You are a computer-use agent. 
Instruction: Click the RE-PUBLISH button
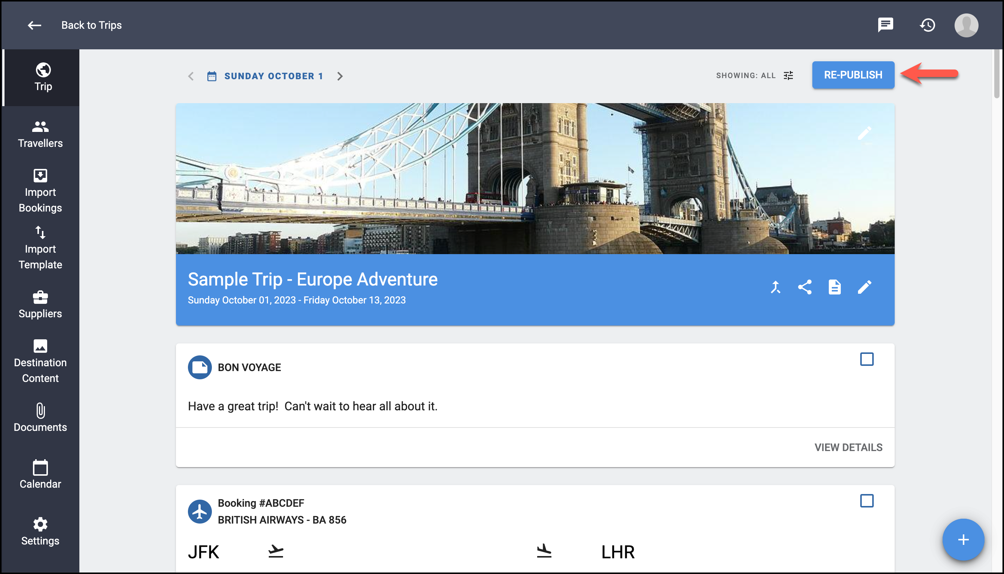pyautogui.click(x=853, y=75)
